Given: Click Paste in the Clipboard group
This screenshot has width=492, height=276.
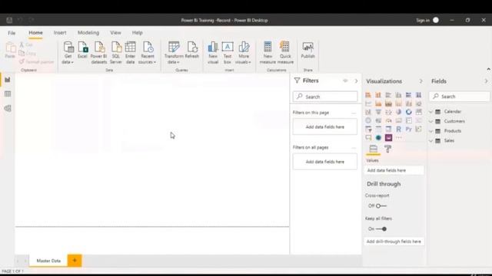Looking at the screenshot, I should 10,51.
